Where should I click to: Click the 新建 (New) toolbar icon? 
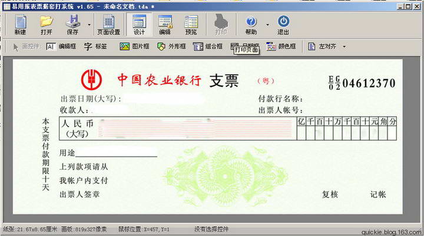tap(20, 25)
